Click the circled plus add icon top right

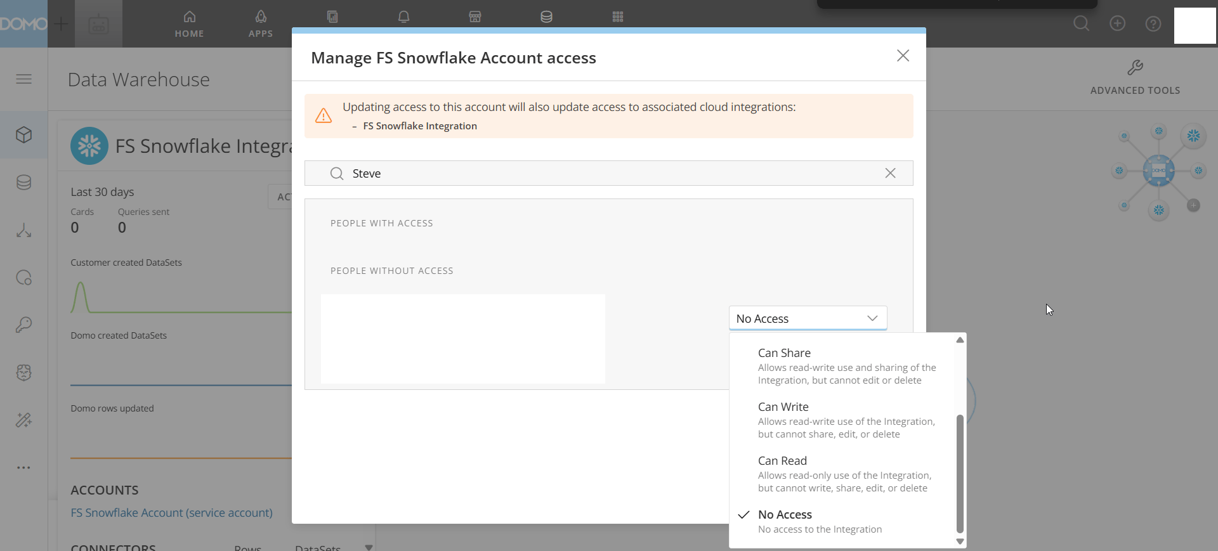[1118, 23]
